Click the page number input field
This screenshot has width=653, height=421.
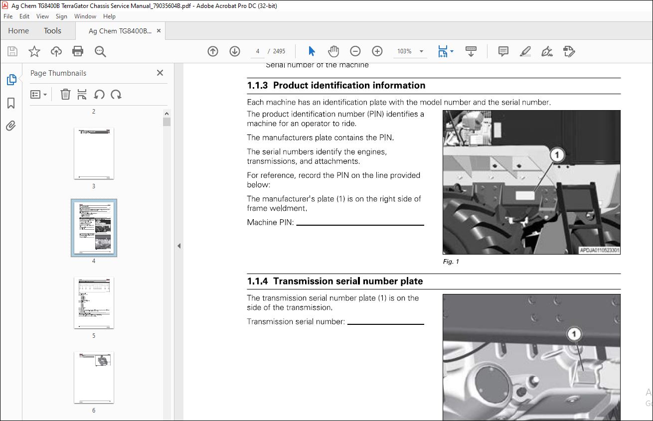[258, 51]
